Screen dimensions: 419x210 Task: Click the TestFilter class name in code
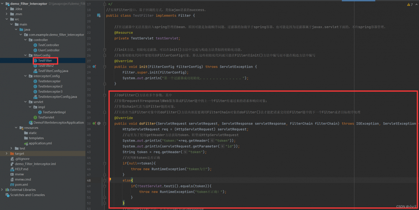143,15
